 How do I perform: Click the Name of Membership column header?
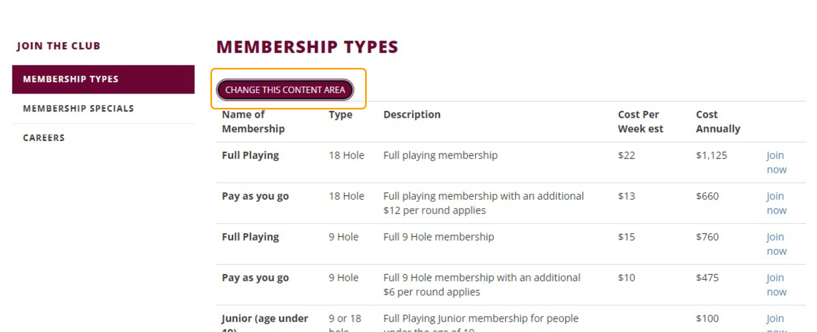(253, 122)
